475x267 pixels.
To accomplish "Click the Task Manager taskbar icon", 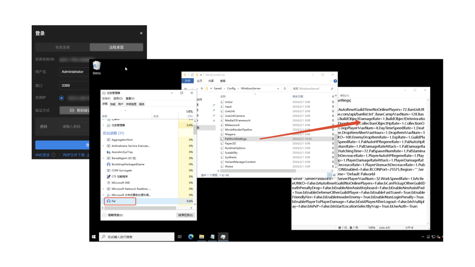I will 223,237.
